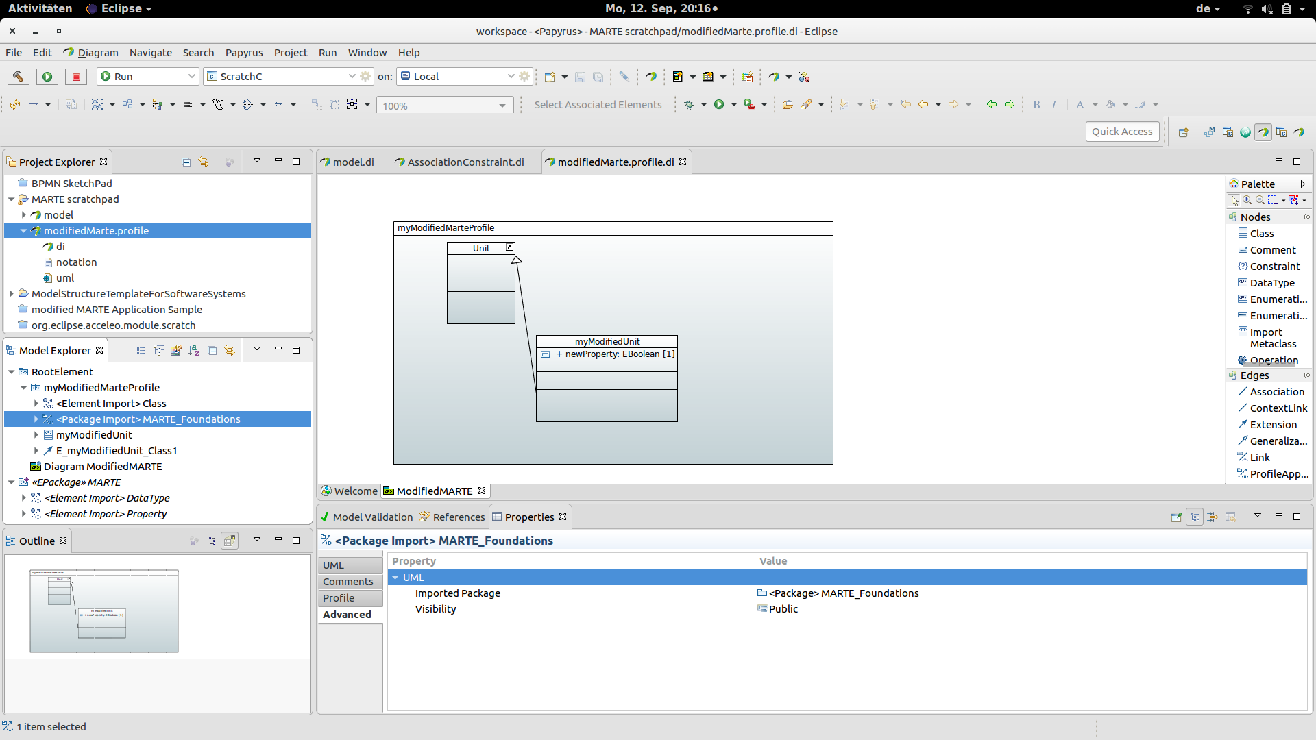Screen dimensions: 1316x740
Task: Open the zoom percentage dropdown
Action: [x=502, y=106]
